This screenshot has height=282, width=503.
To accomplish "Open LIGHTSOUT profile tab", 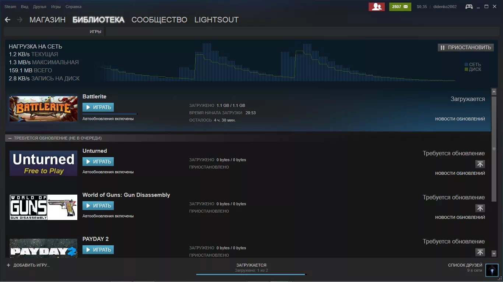I will point(217,20).
